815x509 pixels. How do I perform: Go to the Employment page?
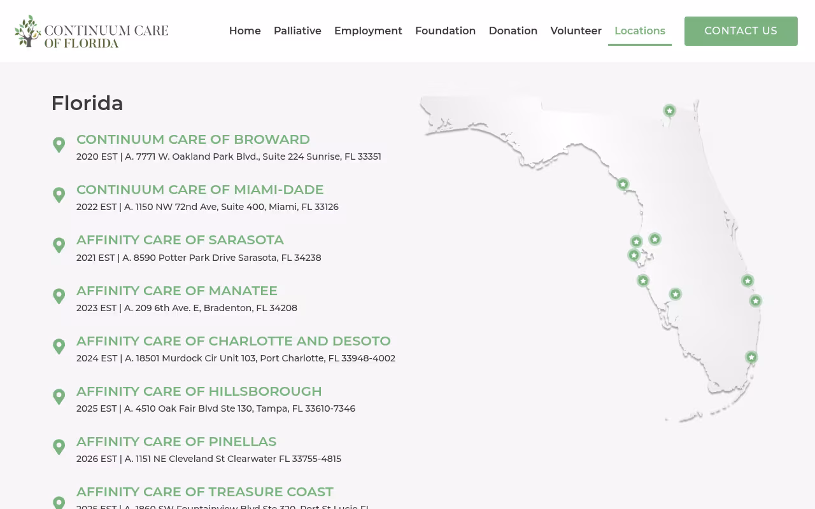pos(368,31)
